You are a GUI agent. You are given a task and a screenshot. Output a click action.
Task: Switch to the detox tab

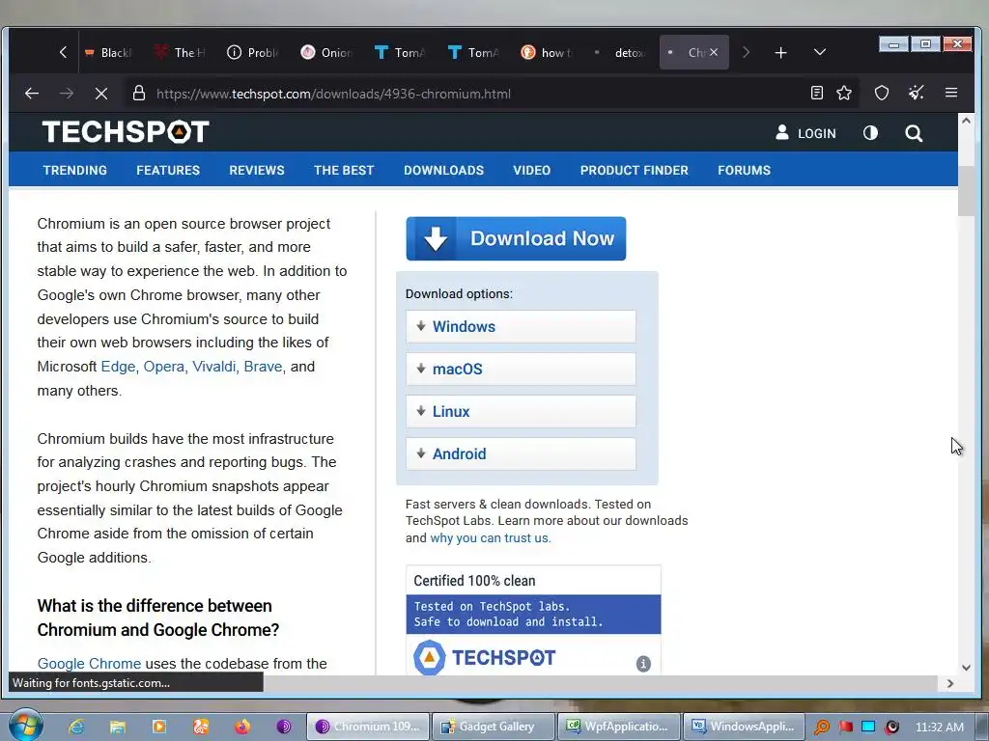pyautogui.click(x=619, y=52)
